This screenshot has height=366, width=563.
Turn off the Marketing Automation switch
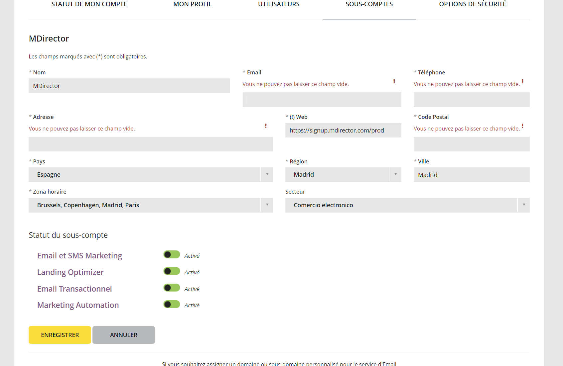[172, 305]
